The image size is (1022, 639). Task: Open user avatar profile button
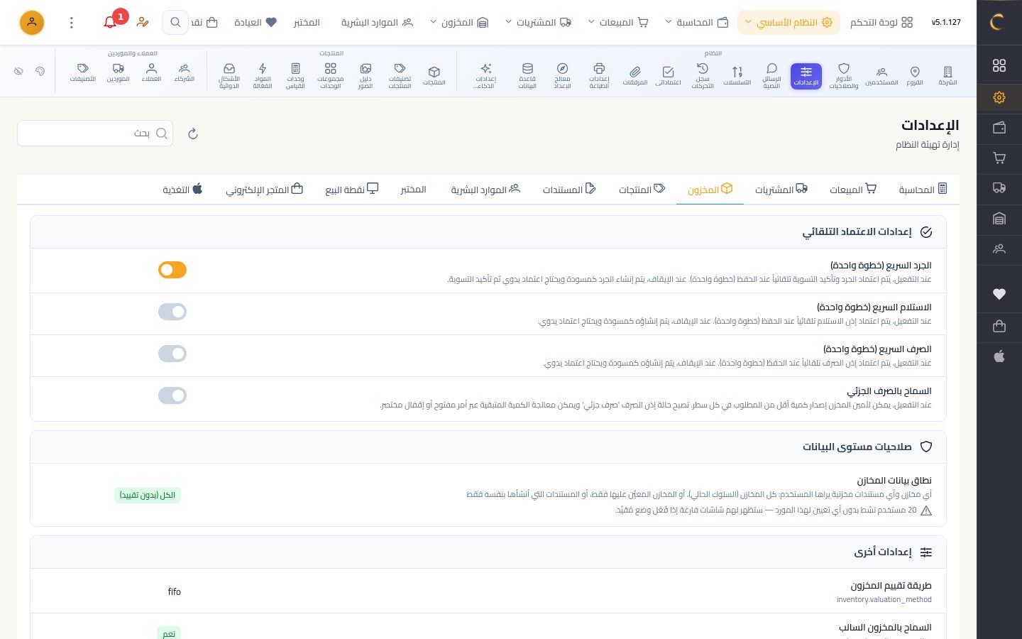[x=31, y=23]
